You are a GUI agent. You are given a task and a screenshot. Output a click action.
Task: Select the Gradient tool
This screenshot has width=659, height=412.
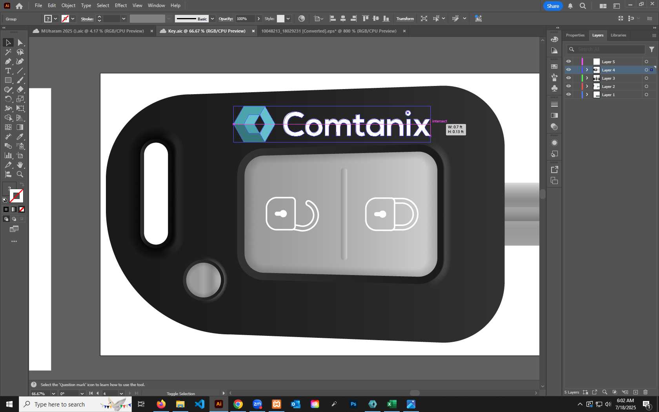20,127
